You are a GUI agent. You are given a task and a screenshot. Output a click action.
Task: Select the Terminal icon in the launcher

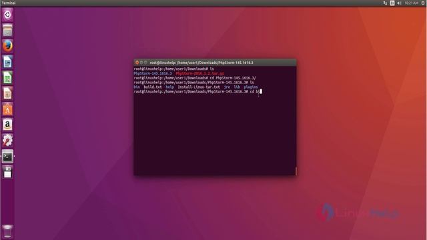7,157
